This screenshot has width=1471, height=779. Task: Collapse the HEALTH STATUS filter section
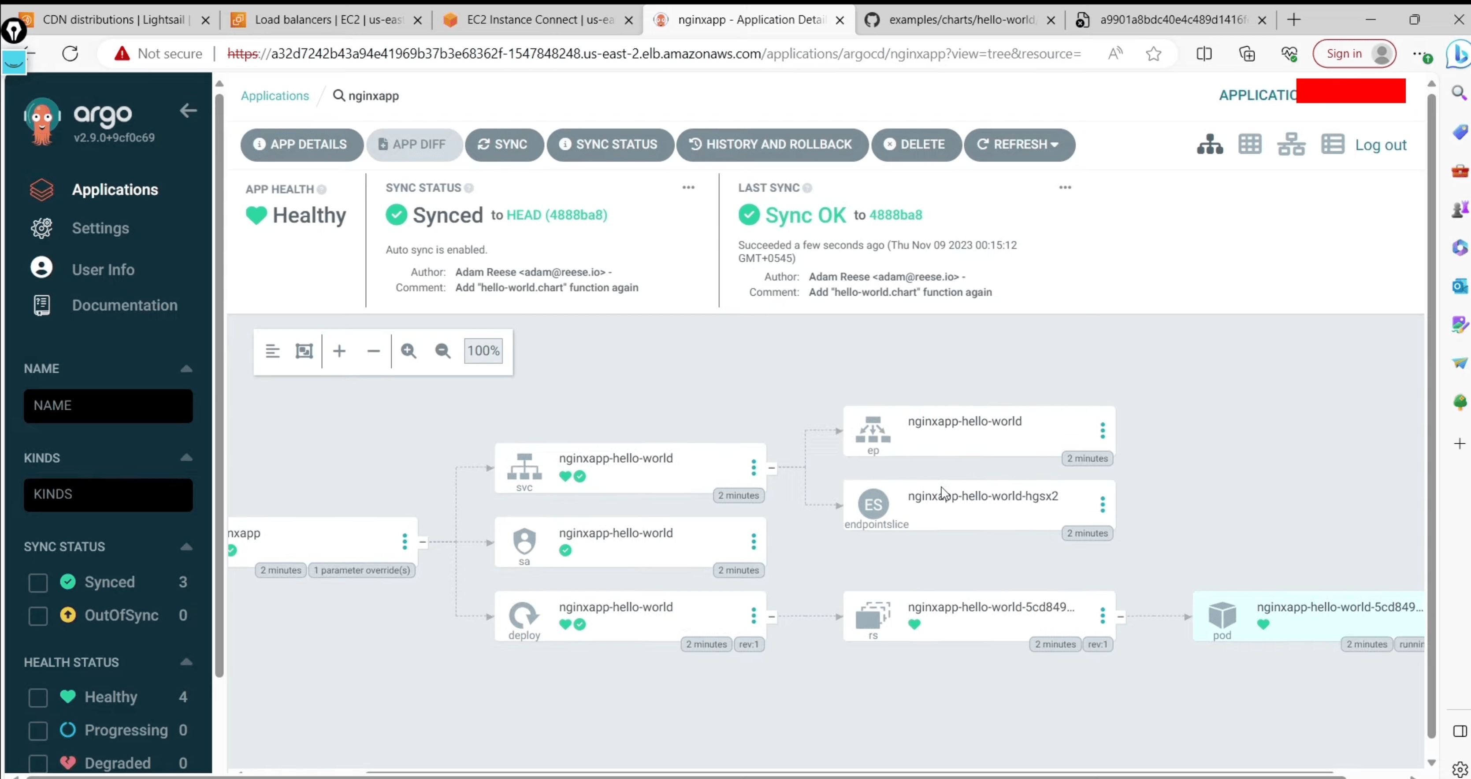click(x=186, y=662)
